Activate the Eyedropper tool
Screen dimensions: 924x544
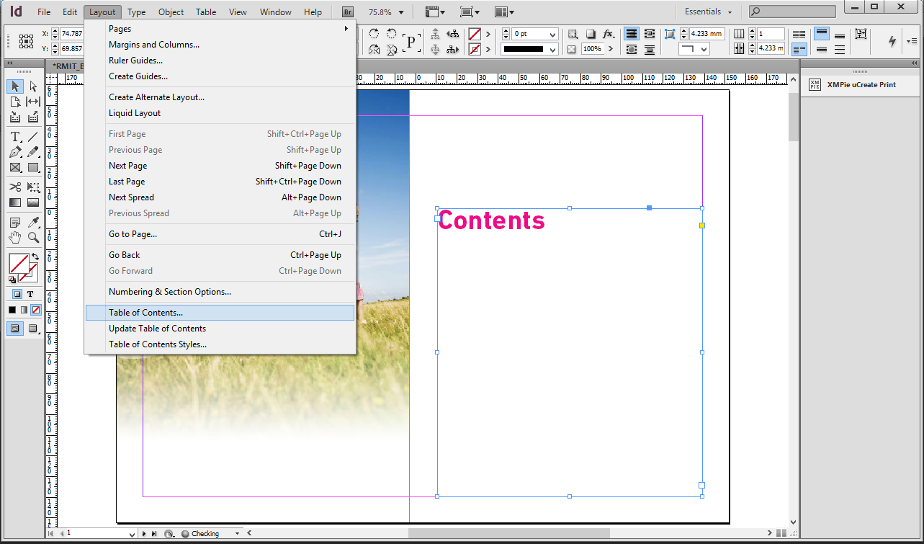[33, 223]
